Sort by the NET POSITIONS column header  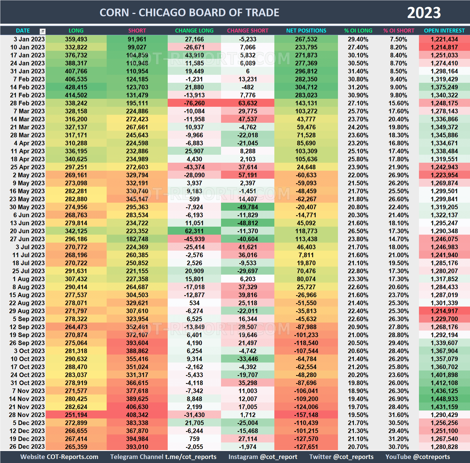(306, 31)
